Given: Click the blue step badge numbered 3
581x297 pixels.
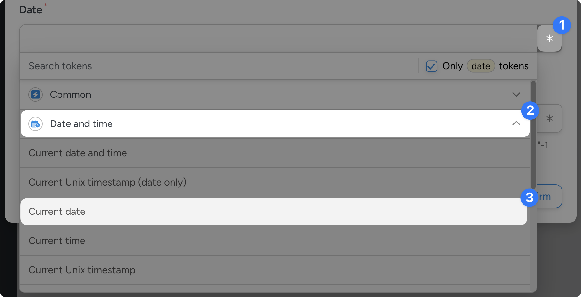Looking at the screenshot, I should coord(529,198).
